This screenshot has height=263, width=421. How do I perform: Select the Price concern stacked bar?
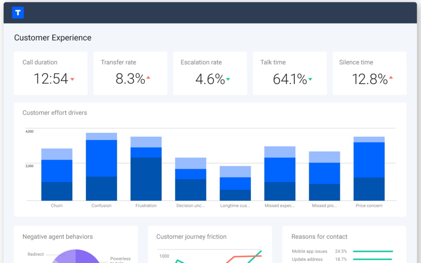369,168
